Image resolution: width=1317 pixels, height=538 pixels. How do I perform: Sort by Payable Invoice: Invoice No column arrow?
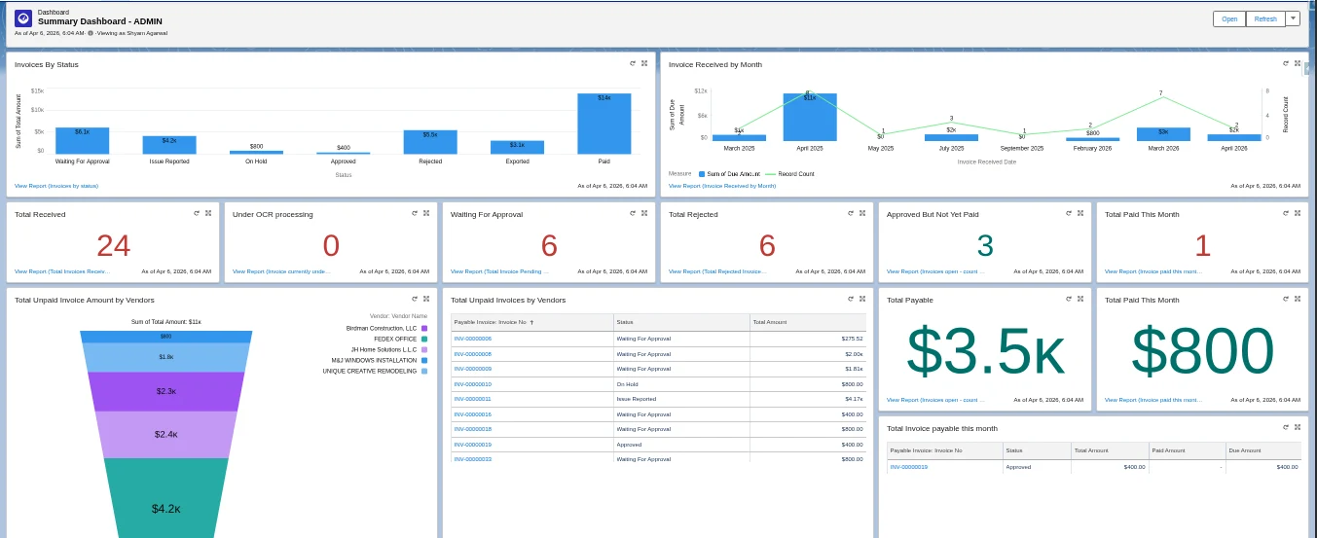tap(532, 321)
